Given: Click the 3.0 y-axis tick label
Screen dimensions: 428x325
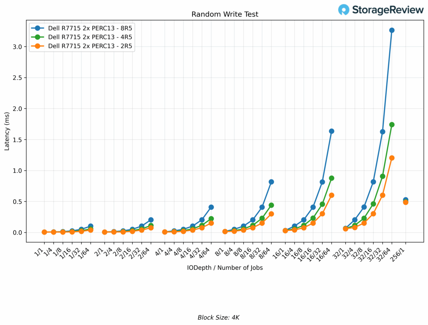Looking at the screenshot, I should coord(17,47).
